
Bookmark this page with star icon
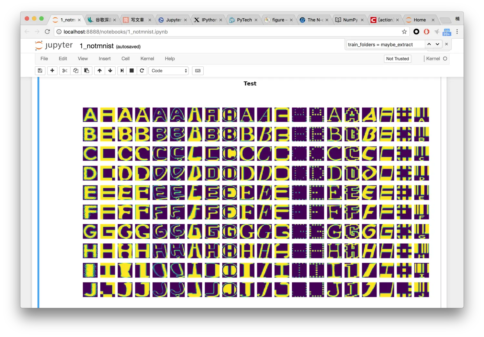[x=404, y=32]
